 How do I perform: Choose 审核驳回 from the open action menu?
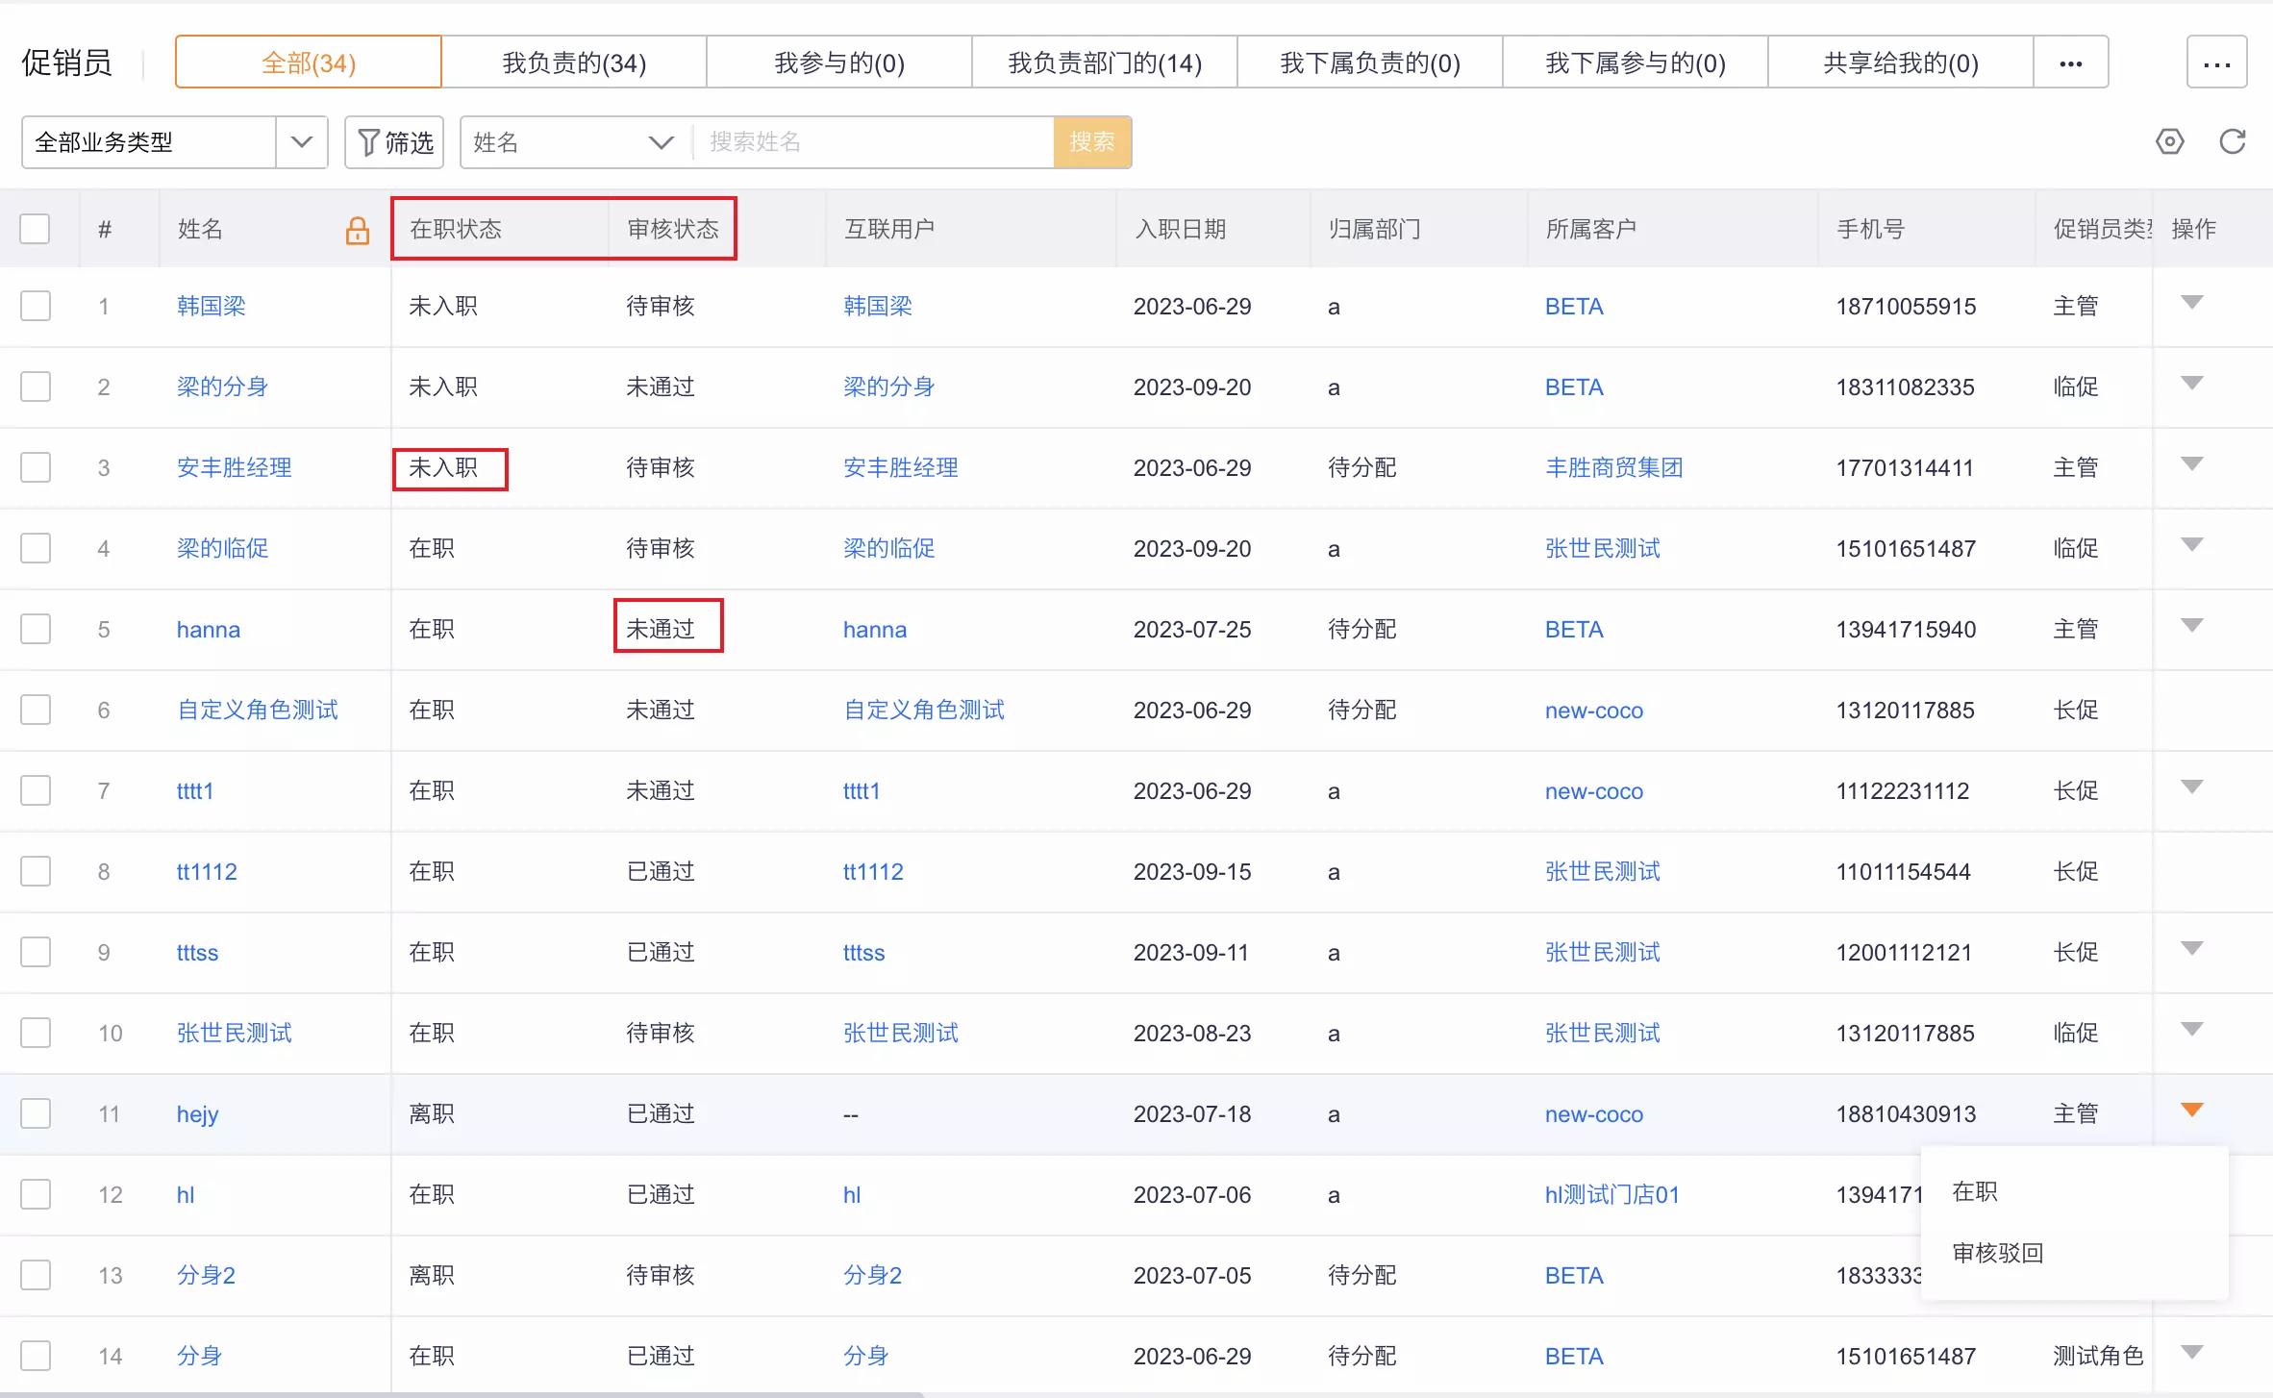tap(1997, 1253)
